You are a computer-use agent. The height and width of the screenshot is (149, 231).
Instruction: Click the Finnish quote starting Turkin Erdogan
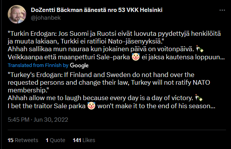pyautogui.click(x=114, y=37)
